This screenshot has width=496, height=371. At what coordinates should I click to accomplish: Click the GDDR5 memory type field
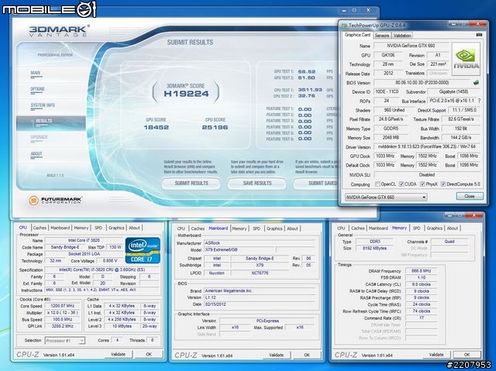point(391,129)
